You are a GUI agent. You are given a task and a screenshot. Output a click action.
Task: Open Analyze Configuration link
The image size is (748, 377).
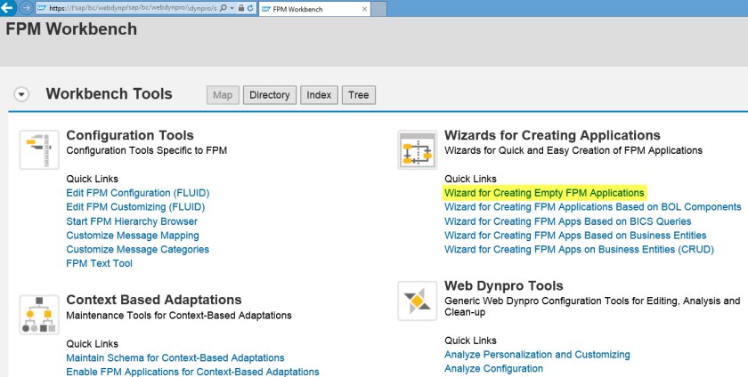[x=493, y=368]
